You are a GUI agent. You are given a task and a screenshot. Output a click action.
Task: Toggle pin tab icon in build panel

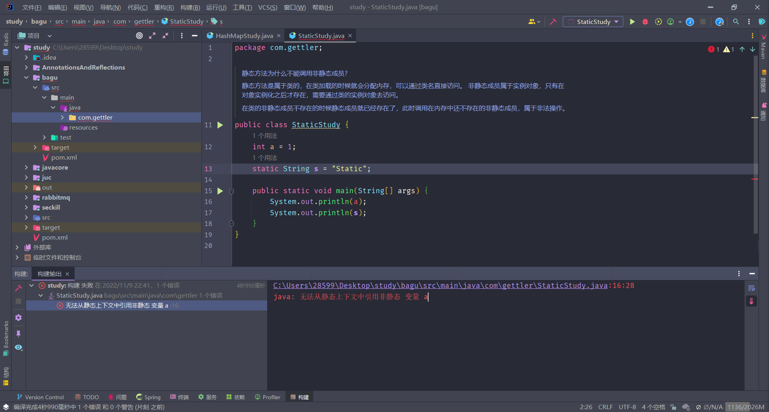click(18, 334)
